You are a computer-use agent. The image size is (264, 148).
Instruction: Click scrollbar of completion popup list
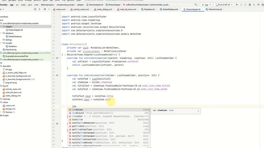pyautogui.click(x=149, y=121)
